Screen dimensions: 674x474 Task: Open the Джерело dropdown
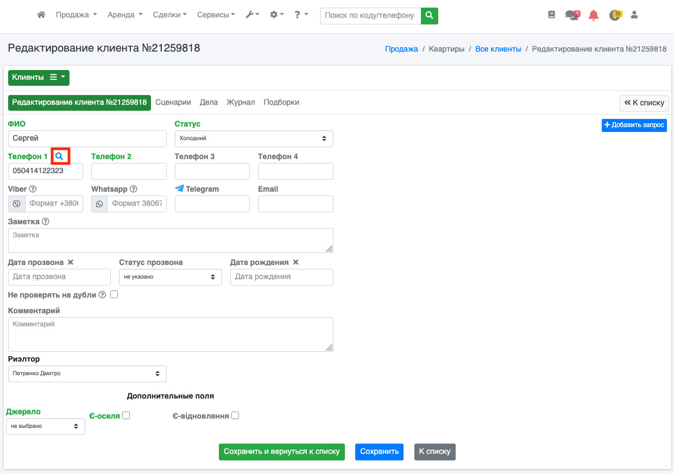[45, 426]
